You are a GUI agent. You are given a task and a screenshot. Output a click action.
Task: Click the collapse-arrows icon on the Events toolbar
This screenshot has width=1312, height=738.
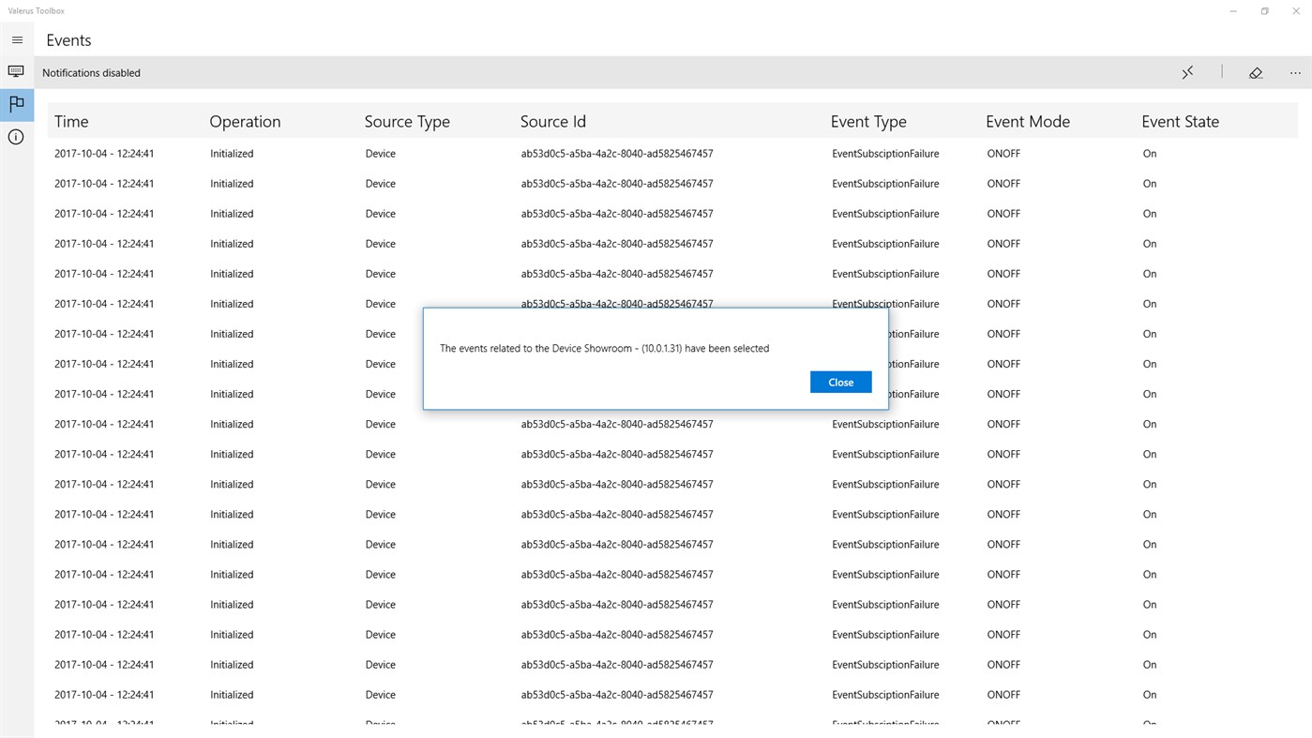1187,72
